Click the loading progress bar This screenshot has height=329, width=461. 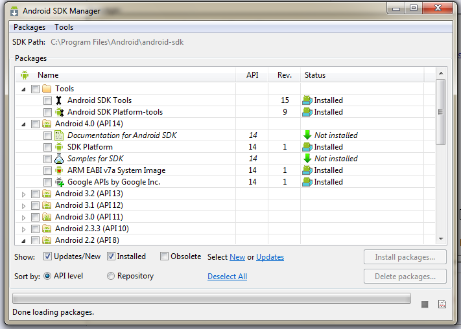pos(211,299)
